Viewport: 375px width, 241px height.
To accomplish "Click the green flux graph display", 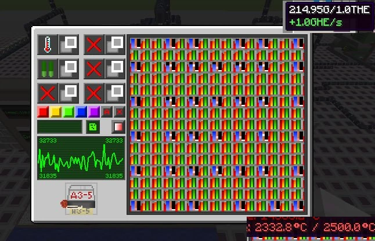I will (81, 158).
